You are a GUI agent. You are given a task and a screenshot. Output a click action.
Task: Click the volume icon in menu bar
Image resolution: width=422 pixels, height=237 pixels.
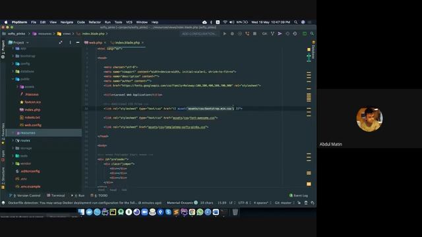(231, 22)
